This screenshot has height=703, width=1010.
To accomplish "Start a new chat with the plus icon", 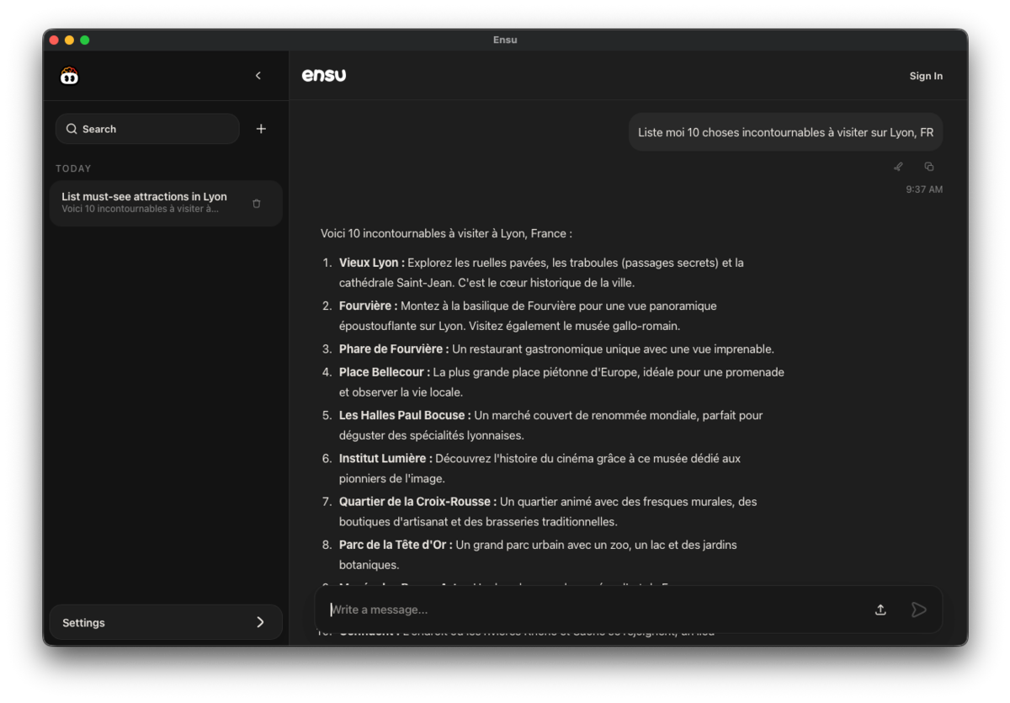I will tap(261, 129).
